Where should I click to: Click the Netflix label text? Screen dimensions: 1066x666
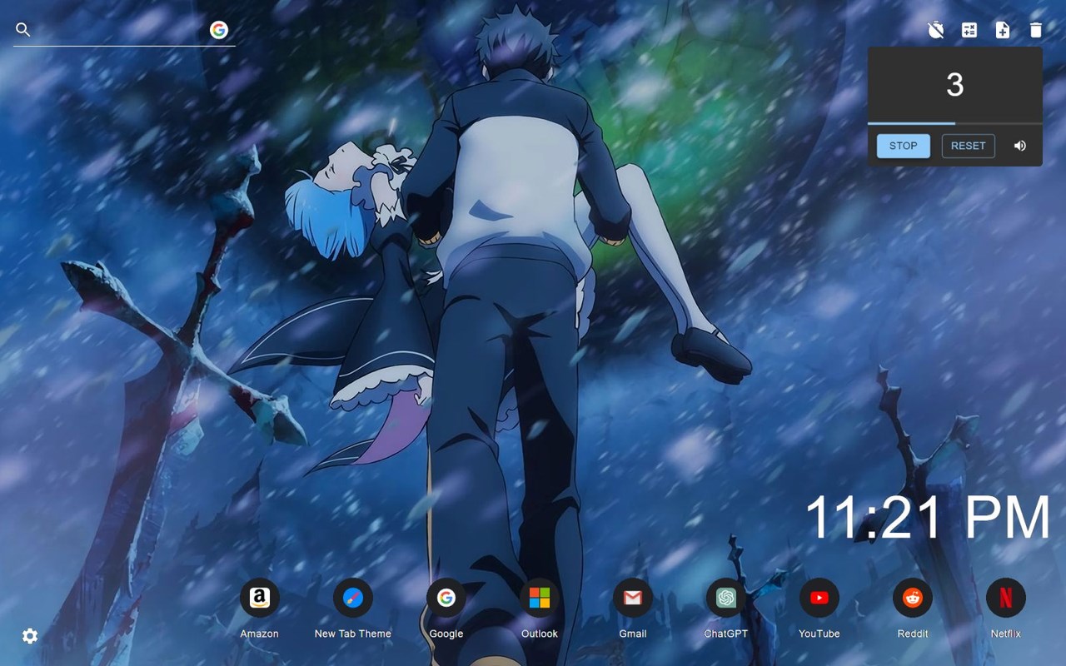(x=1006, y=634)
